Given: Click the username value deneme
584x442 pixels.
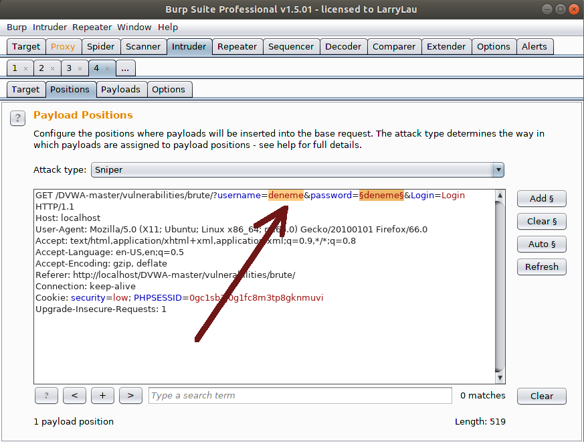Looking at the screenshot, I should (286, 195).
